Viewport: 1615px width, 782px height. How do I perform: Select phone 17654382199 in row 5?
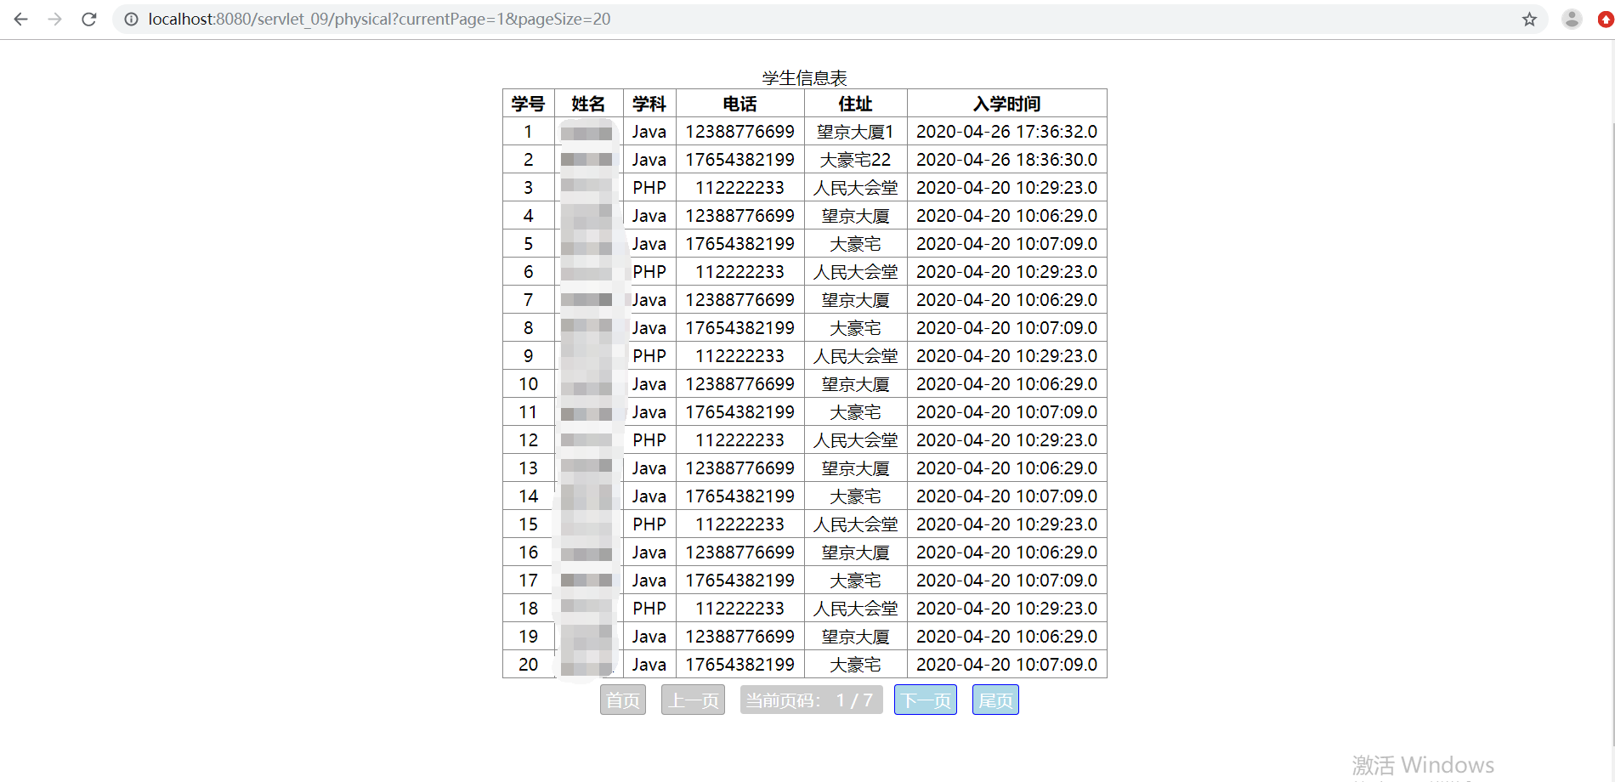[x=740, y=244]
